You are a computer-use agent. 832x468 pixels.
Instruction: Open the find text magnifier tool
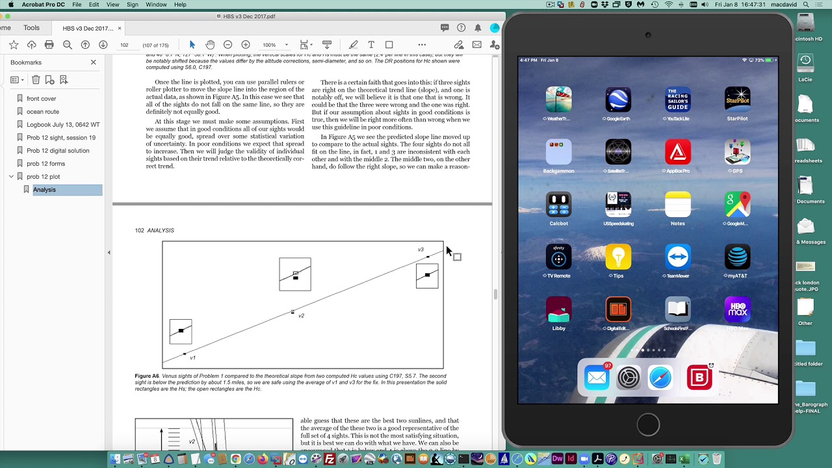click(x=68, y=45)
